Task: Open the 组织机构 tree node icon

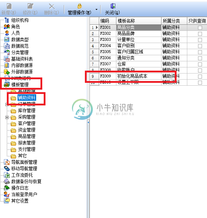Action: (x=7, y=20)
